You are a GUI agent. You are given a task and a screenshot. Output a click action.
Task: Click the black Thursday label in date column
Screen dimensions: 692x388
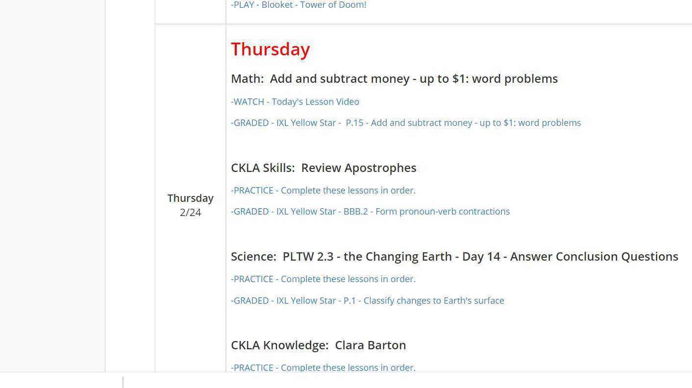pyautogui.click(x=190, y=198)
